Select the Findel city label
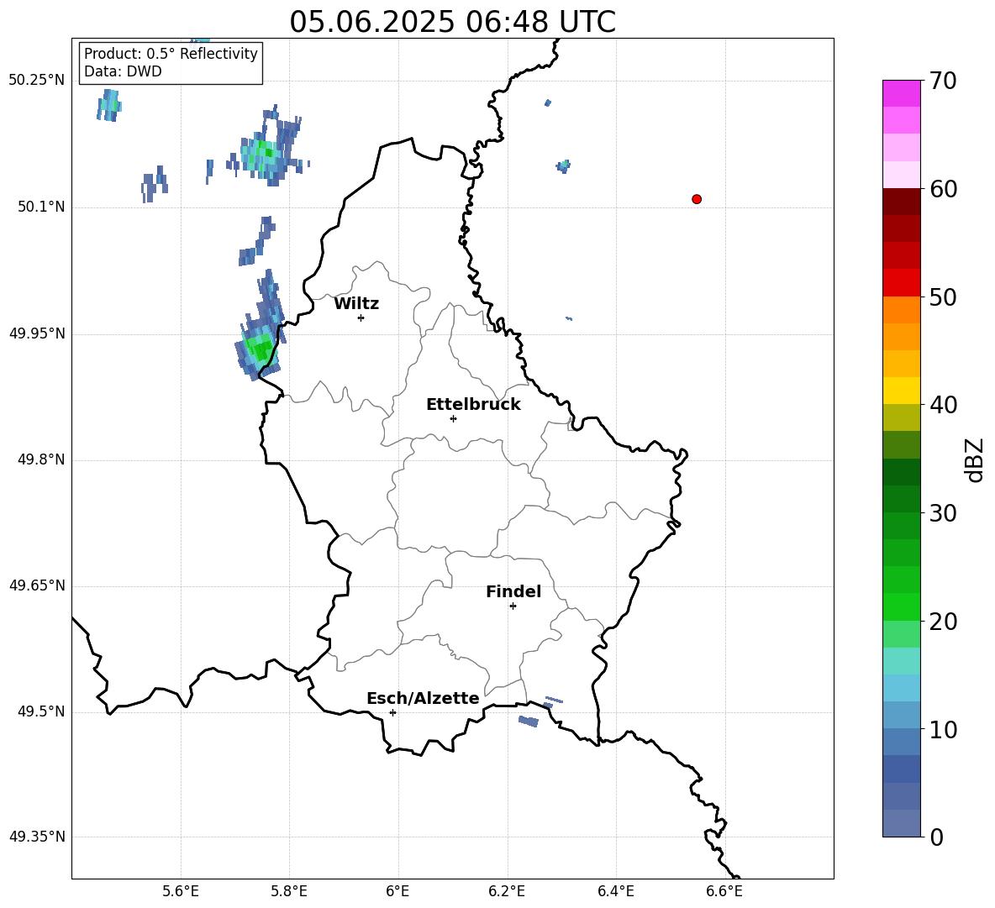This screenshot has width=995, height=908. click(513, 591)
